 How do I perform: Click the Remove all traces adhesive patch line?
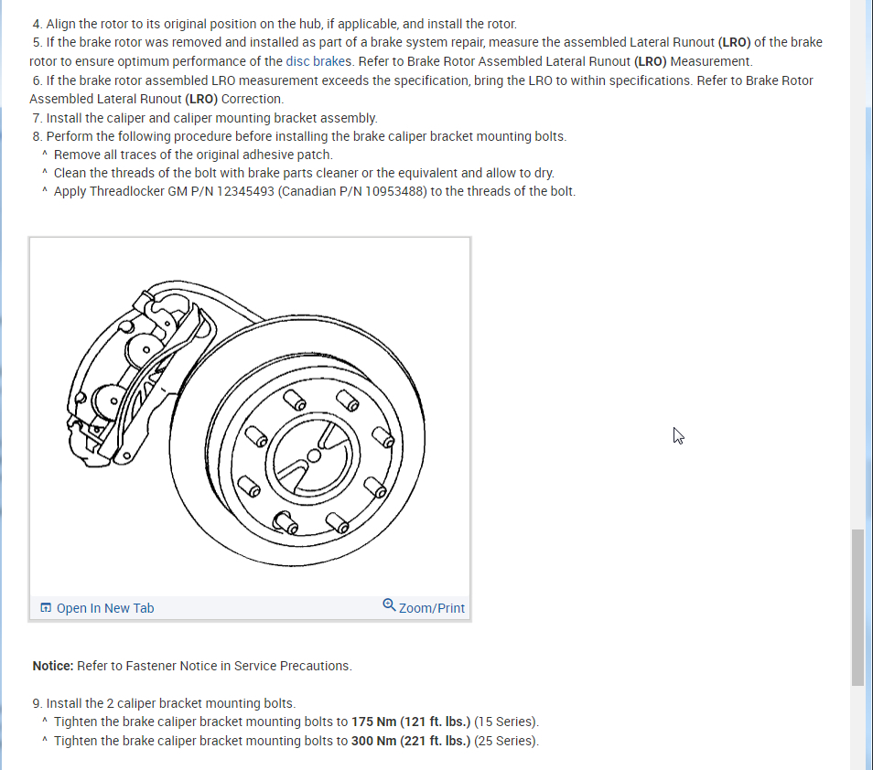click(188, 155)
